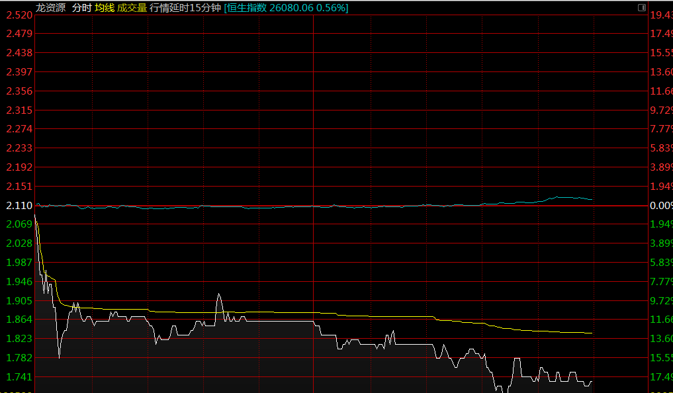Click the right end of cyan index line
Viewport: 673px width, 393px height.
(x=591, y=199)
